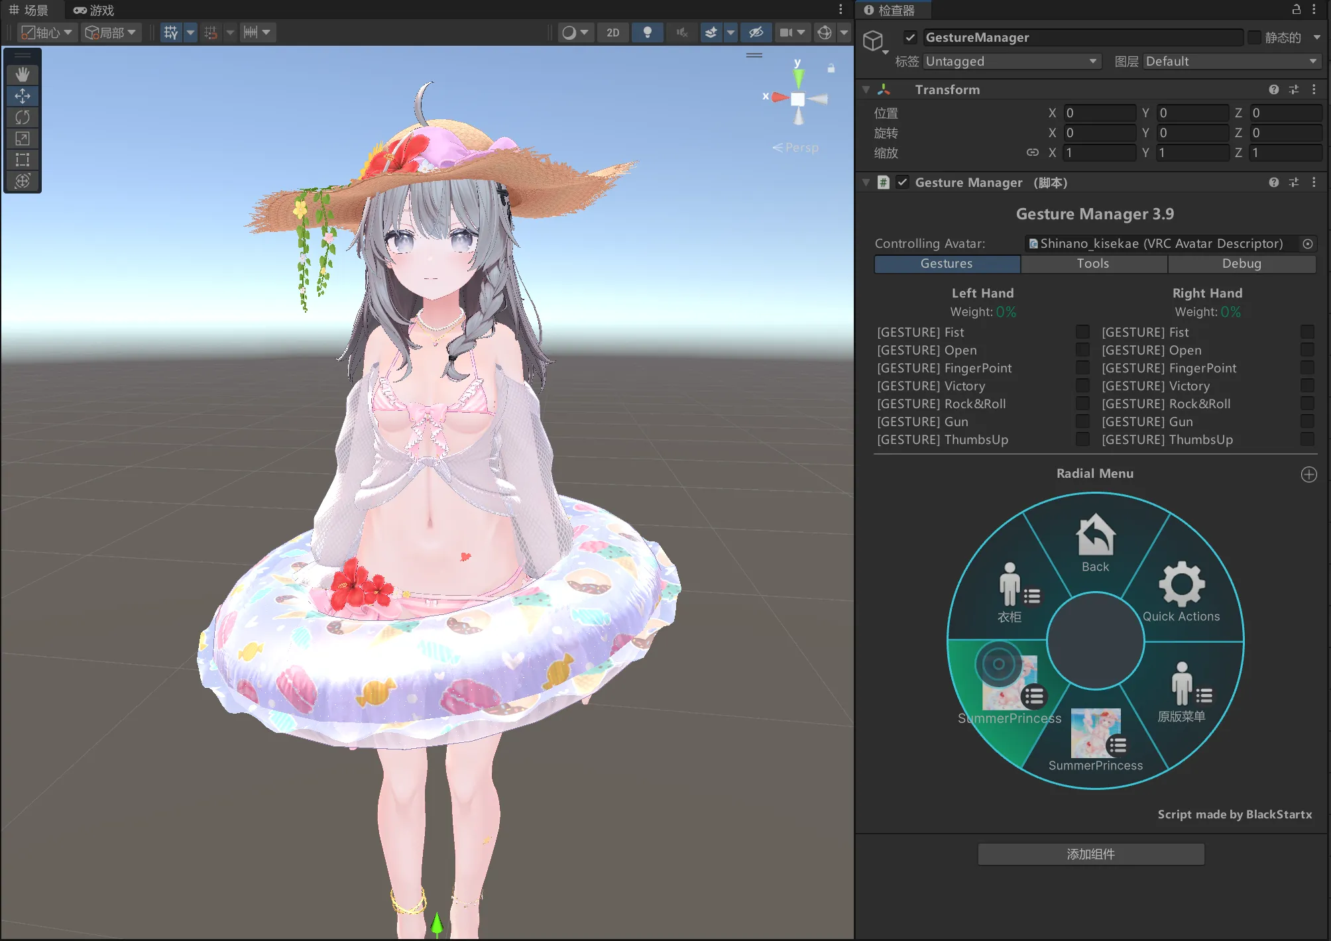
Task: Open the 局部 handle rotation dropdown
Action: pyautogui.click(x=111, y=32)
